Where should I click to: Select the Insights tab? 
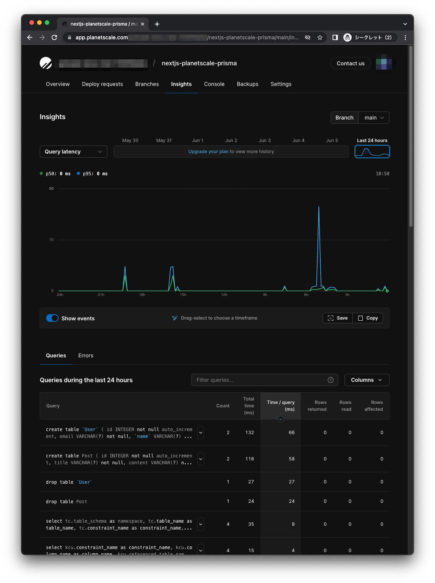click(x=181, y=84)
